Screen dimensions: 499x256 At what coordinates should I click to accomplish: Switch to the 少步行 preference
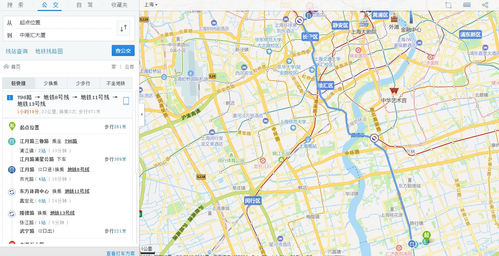coord(83,83)
